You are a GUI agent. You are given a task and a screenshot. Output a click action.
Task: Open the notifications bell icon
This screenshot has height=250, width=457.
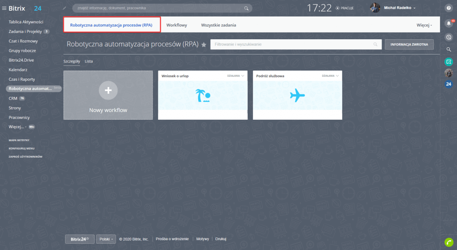click(449, 23)
